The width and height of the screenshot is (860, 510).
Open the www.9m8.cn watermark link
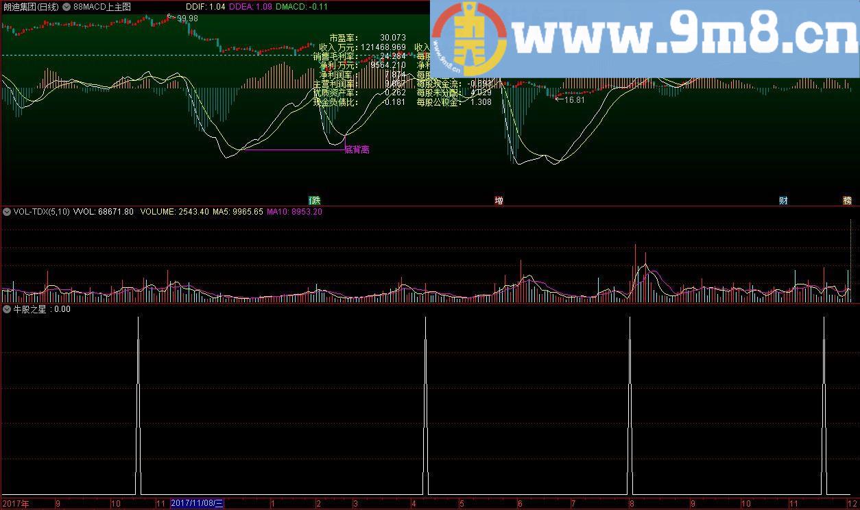[x=682, y=36]
